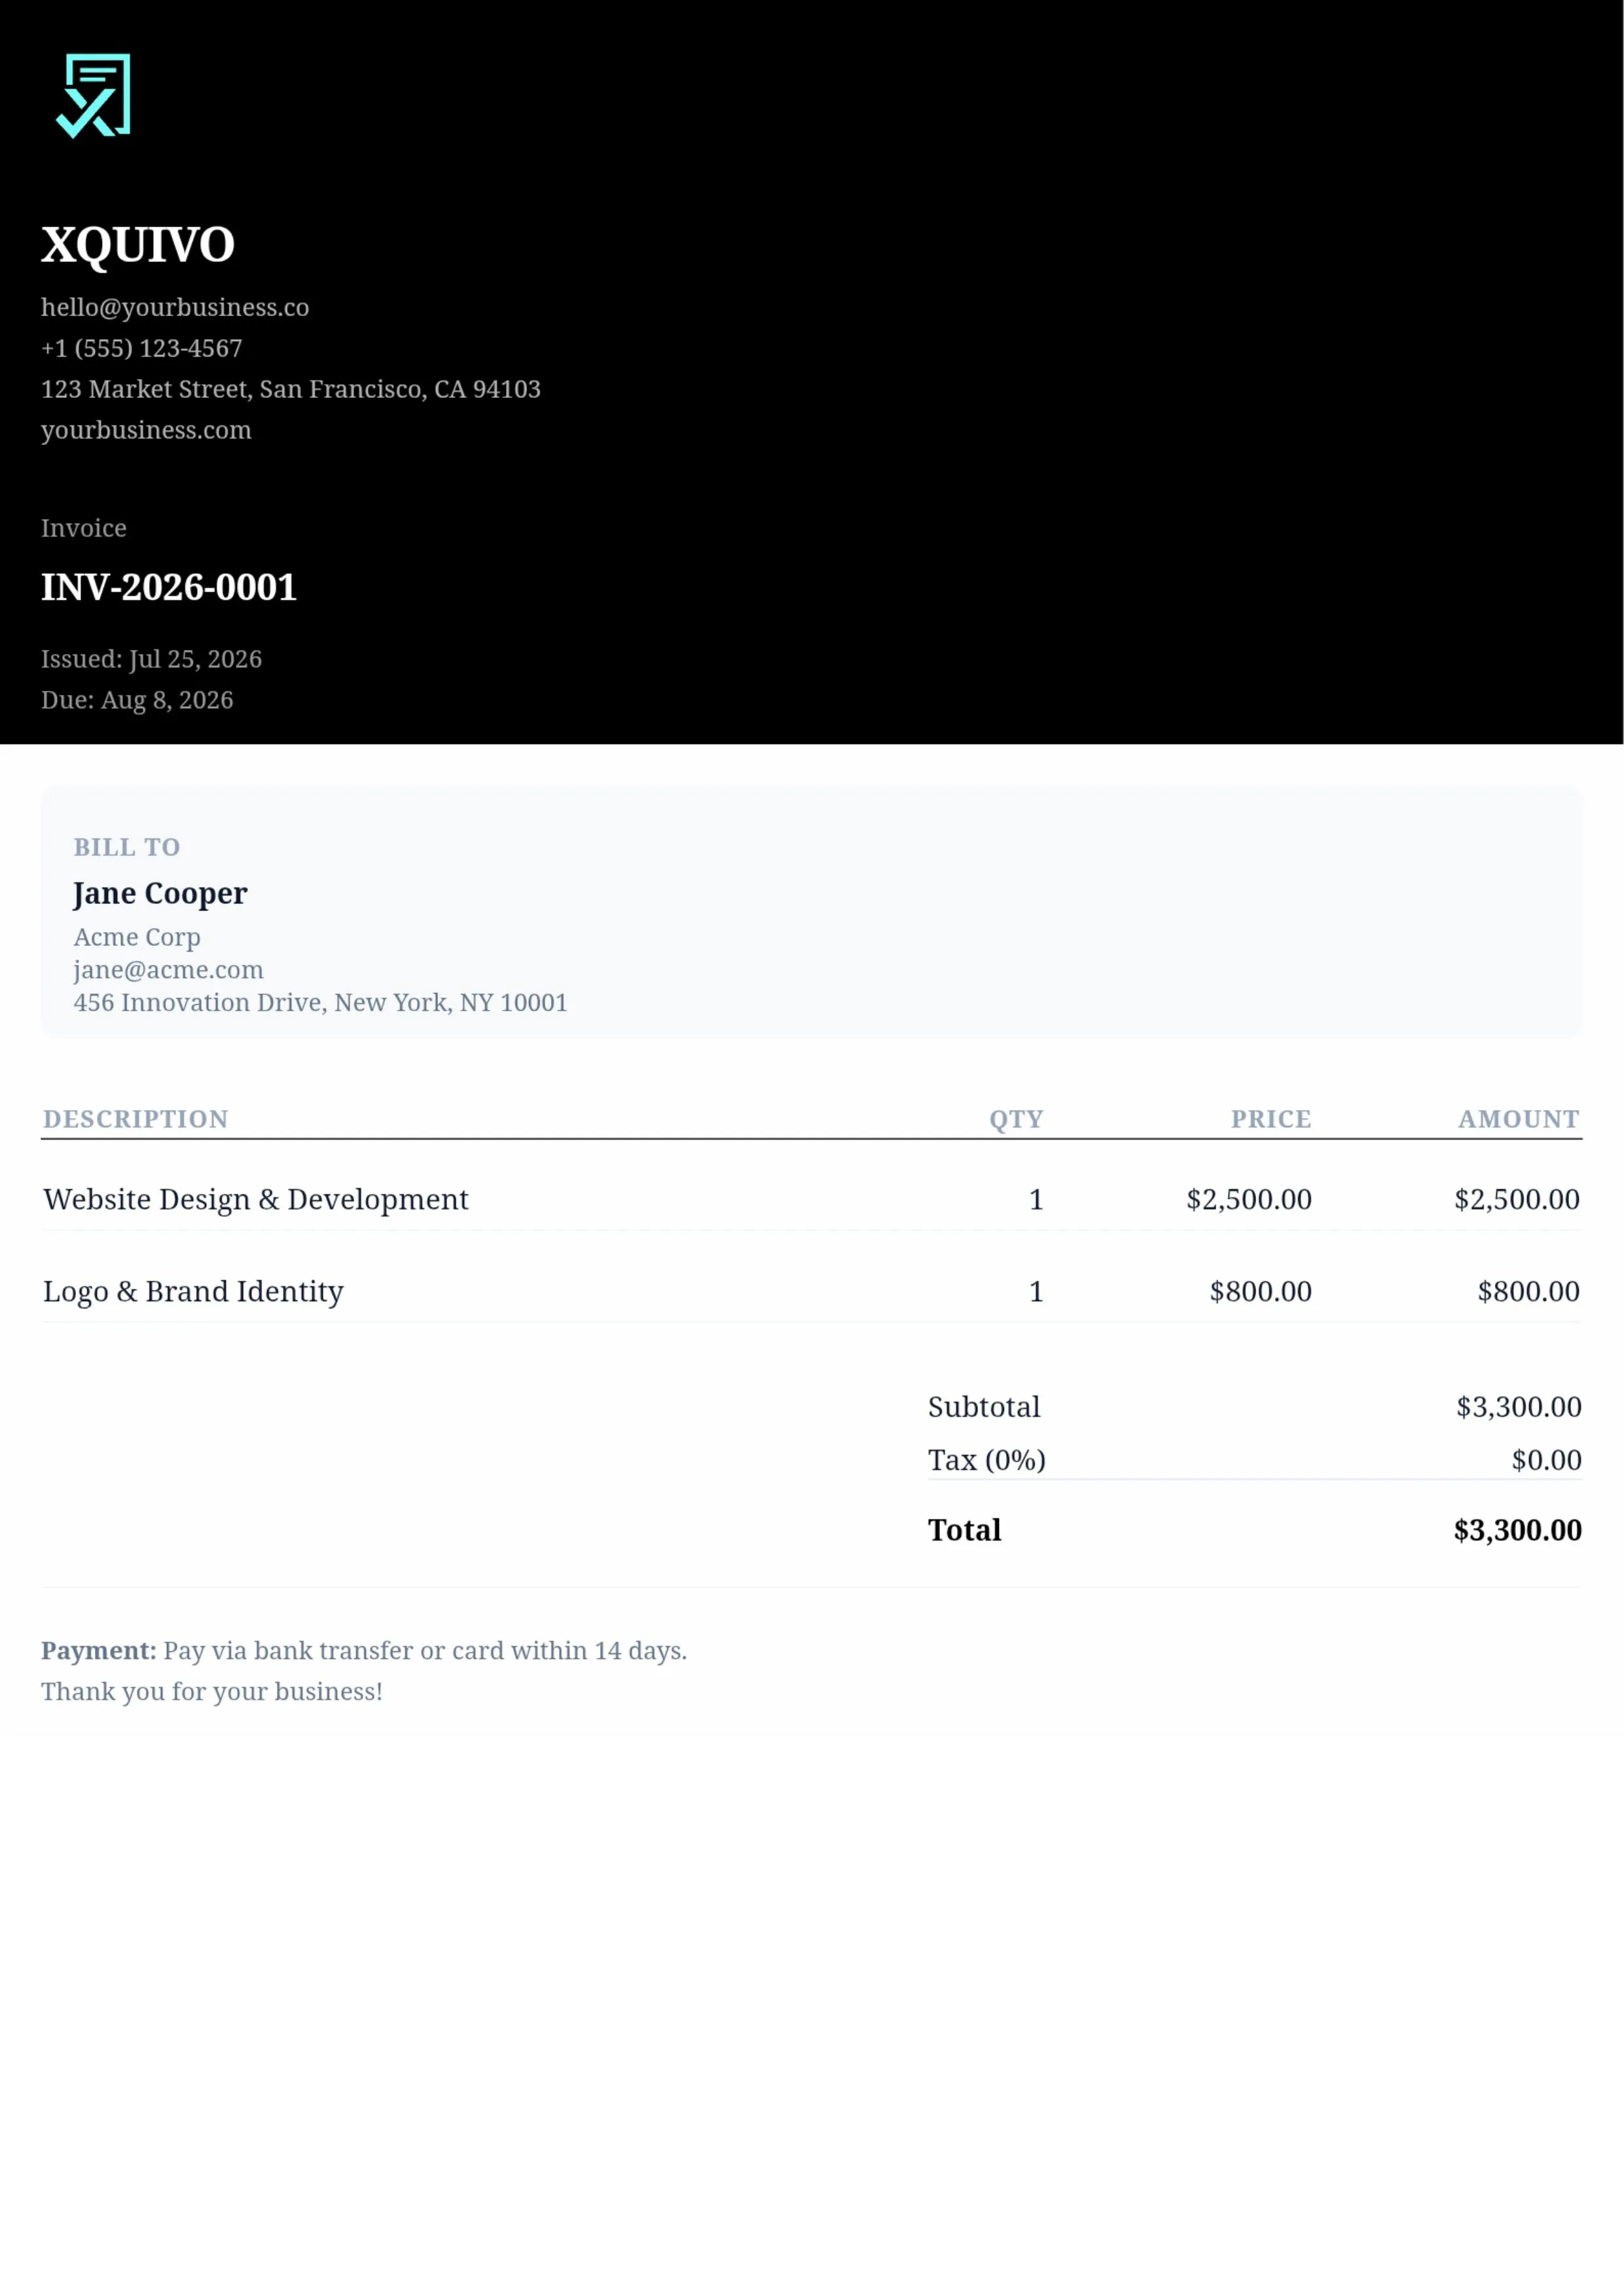The image size is (1624, 2296).
Task: Select the 123 Market Street address line
Action: (x=291, y=389)
